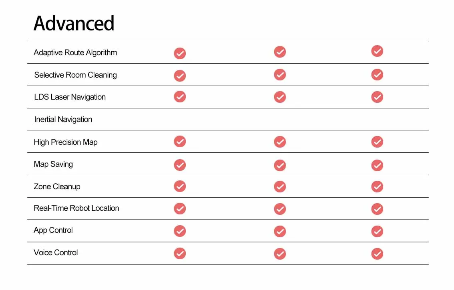Click last-column checkmark for Adaptive Route Algorithm
This screenshot has width=454, height=290.
point(377,51)
